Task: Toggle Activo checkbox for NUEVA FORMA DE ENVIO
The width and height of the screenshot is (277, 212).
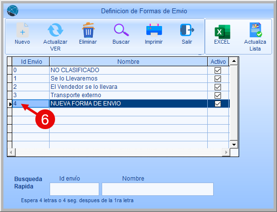Action: pyautogui.click(x=218, y=104)
